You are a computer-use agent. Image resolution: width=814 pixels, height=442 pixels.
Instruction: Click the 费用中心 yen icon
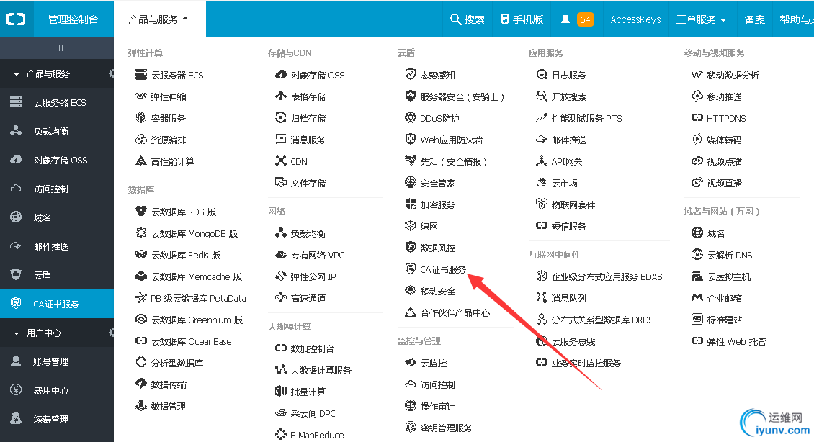click(x=16, y=390)
